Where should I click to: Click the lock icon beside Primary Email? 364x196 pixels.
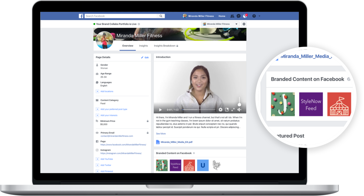pyautogui.click(x=147, y=133)
